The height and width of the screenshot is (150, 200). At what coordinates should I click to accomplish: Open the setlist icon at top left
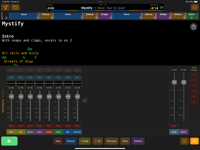[x=5, y=7]
